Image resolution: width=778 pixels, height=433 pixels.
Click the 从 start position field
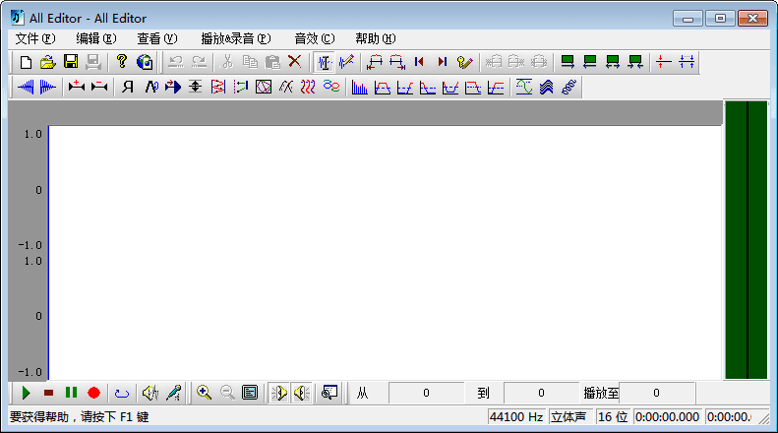coord(426,394)
